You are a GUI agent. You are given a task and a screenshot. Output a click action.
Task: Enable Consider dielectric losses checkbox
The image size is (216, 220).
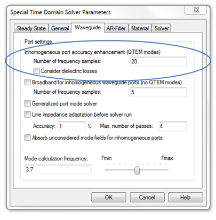click(36, 71)
